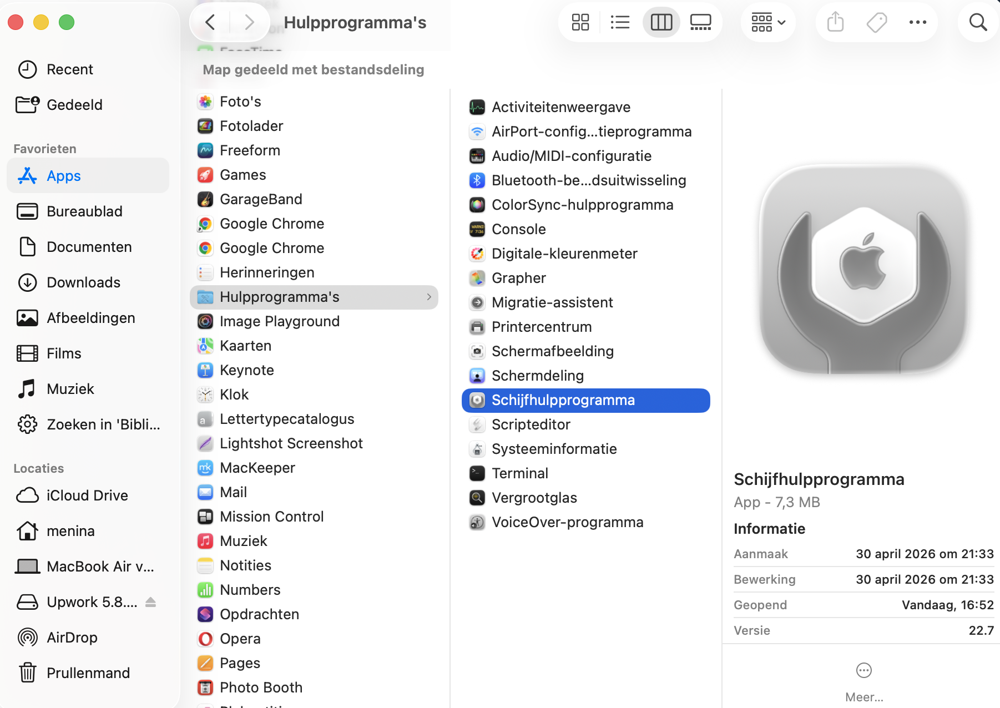This screenshot has height=708, width=1000.
Task: Select Migratie-assistent in utilities list
Action: pos(586,302)
